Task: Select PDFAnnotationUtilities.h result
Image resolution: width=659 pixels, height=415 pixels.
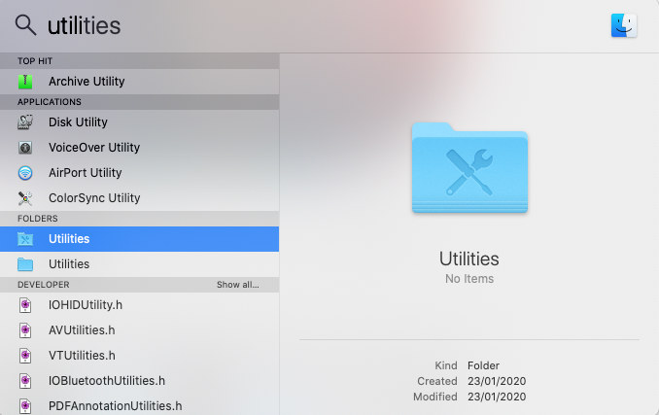Action: 115,406
